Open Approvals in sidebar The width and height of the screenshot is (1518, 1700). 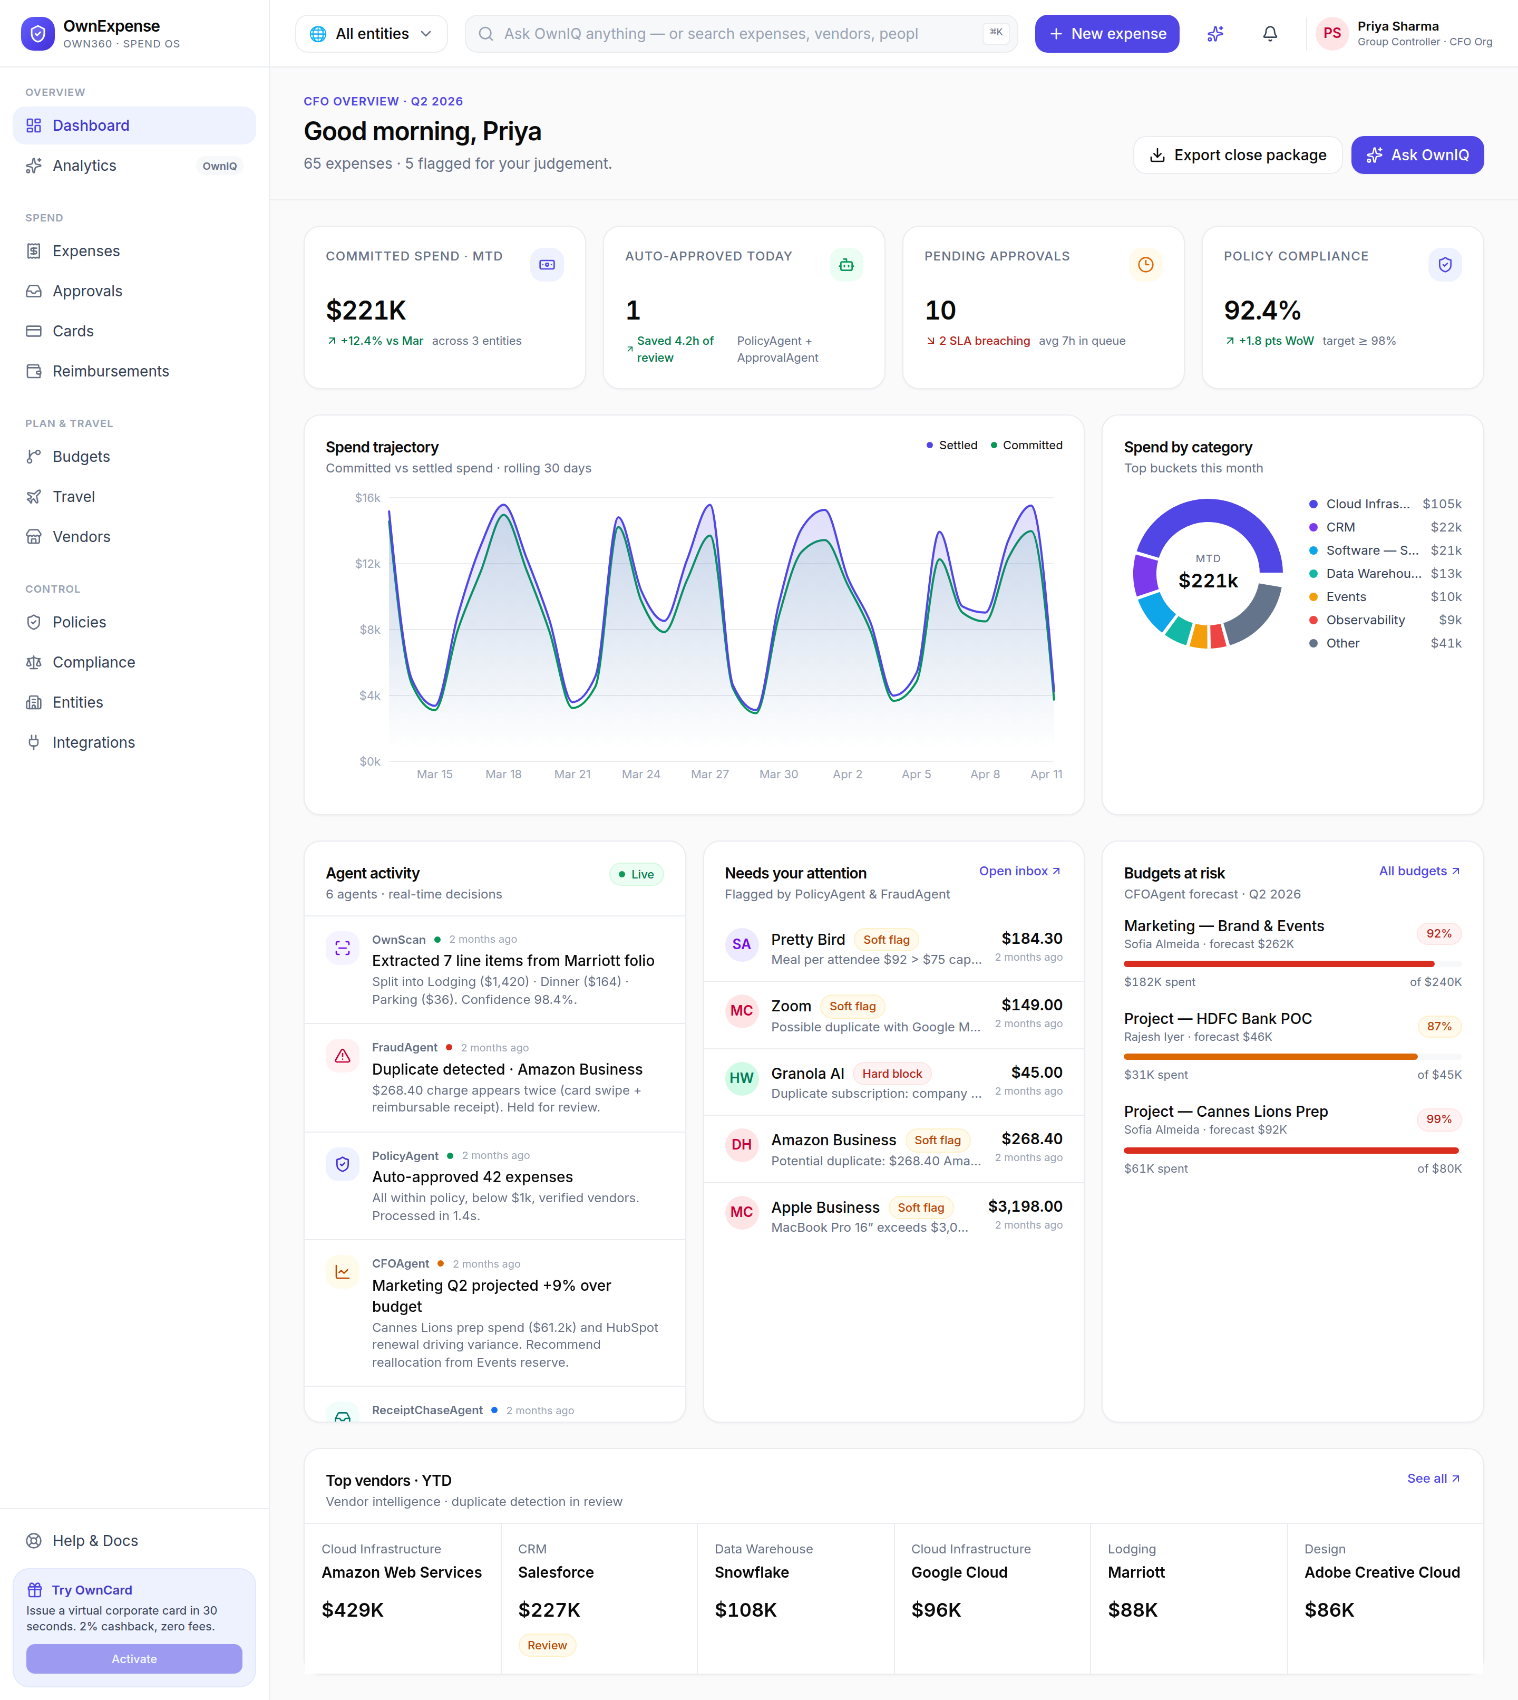pyautogui.click(x=134, y=291)
